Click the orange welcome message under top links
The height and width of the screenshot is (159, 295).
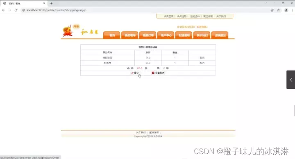coord(192,27)
